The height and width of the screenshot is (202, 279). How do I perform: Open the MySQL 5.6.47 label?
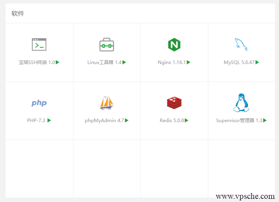[239, 62]
